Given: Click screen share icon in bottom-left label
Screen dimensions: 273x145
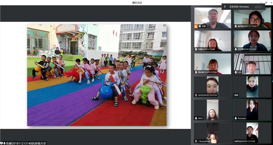Looking at the screenshot, I should [x=2, y=143].
